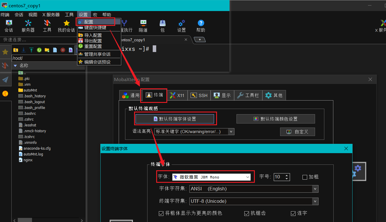Click the 自定义 button
The width and height of the screenshot is (386, 222).
(297, 132)
